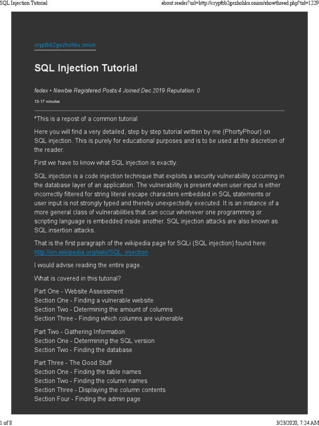Select 'Determining the amount of columns' line

[x=103, y=310]
